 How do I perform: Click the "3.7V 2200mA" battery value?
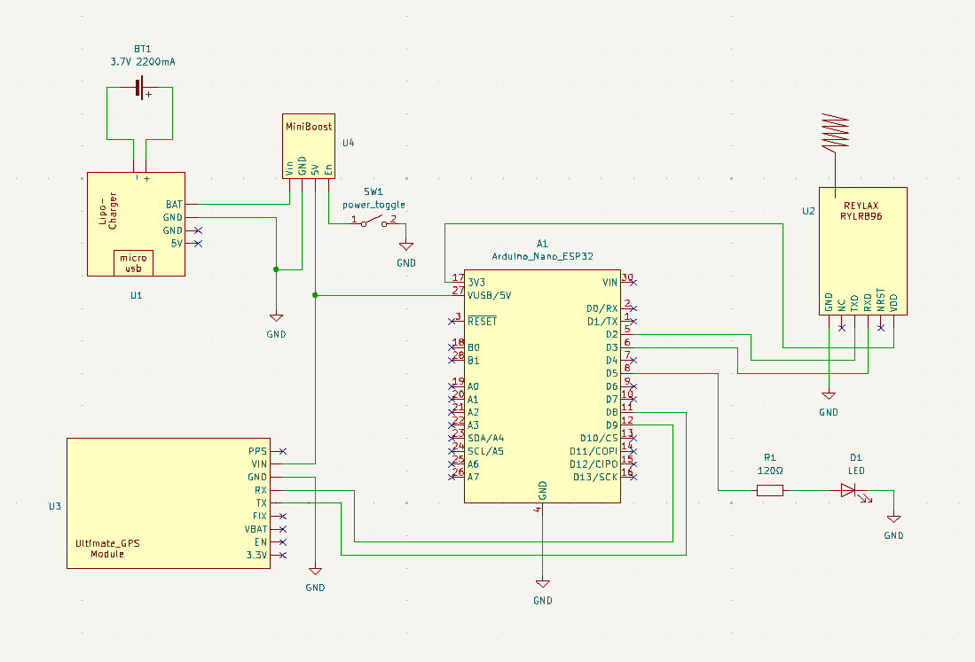(x=143, y=62)
